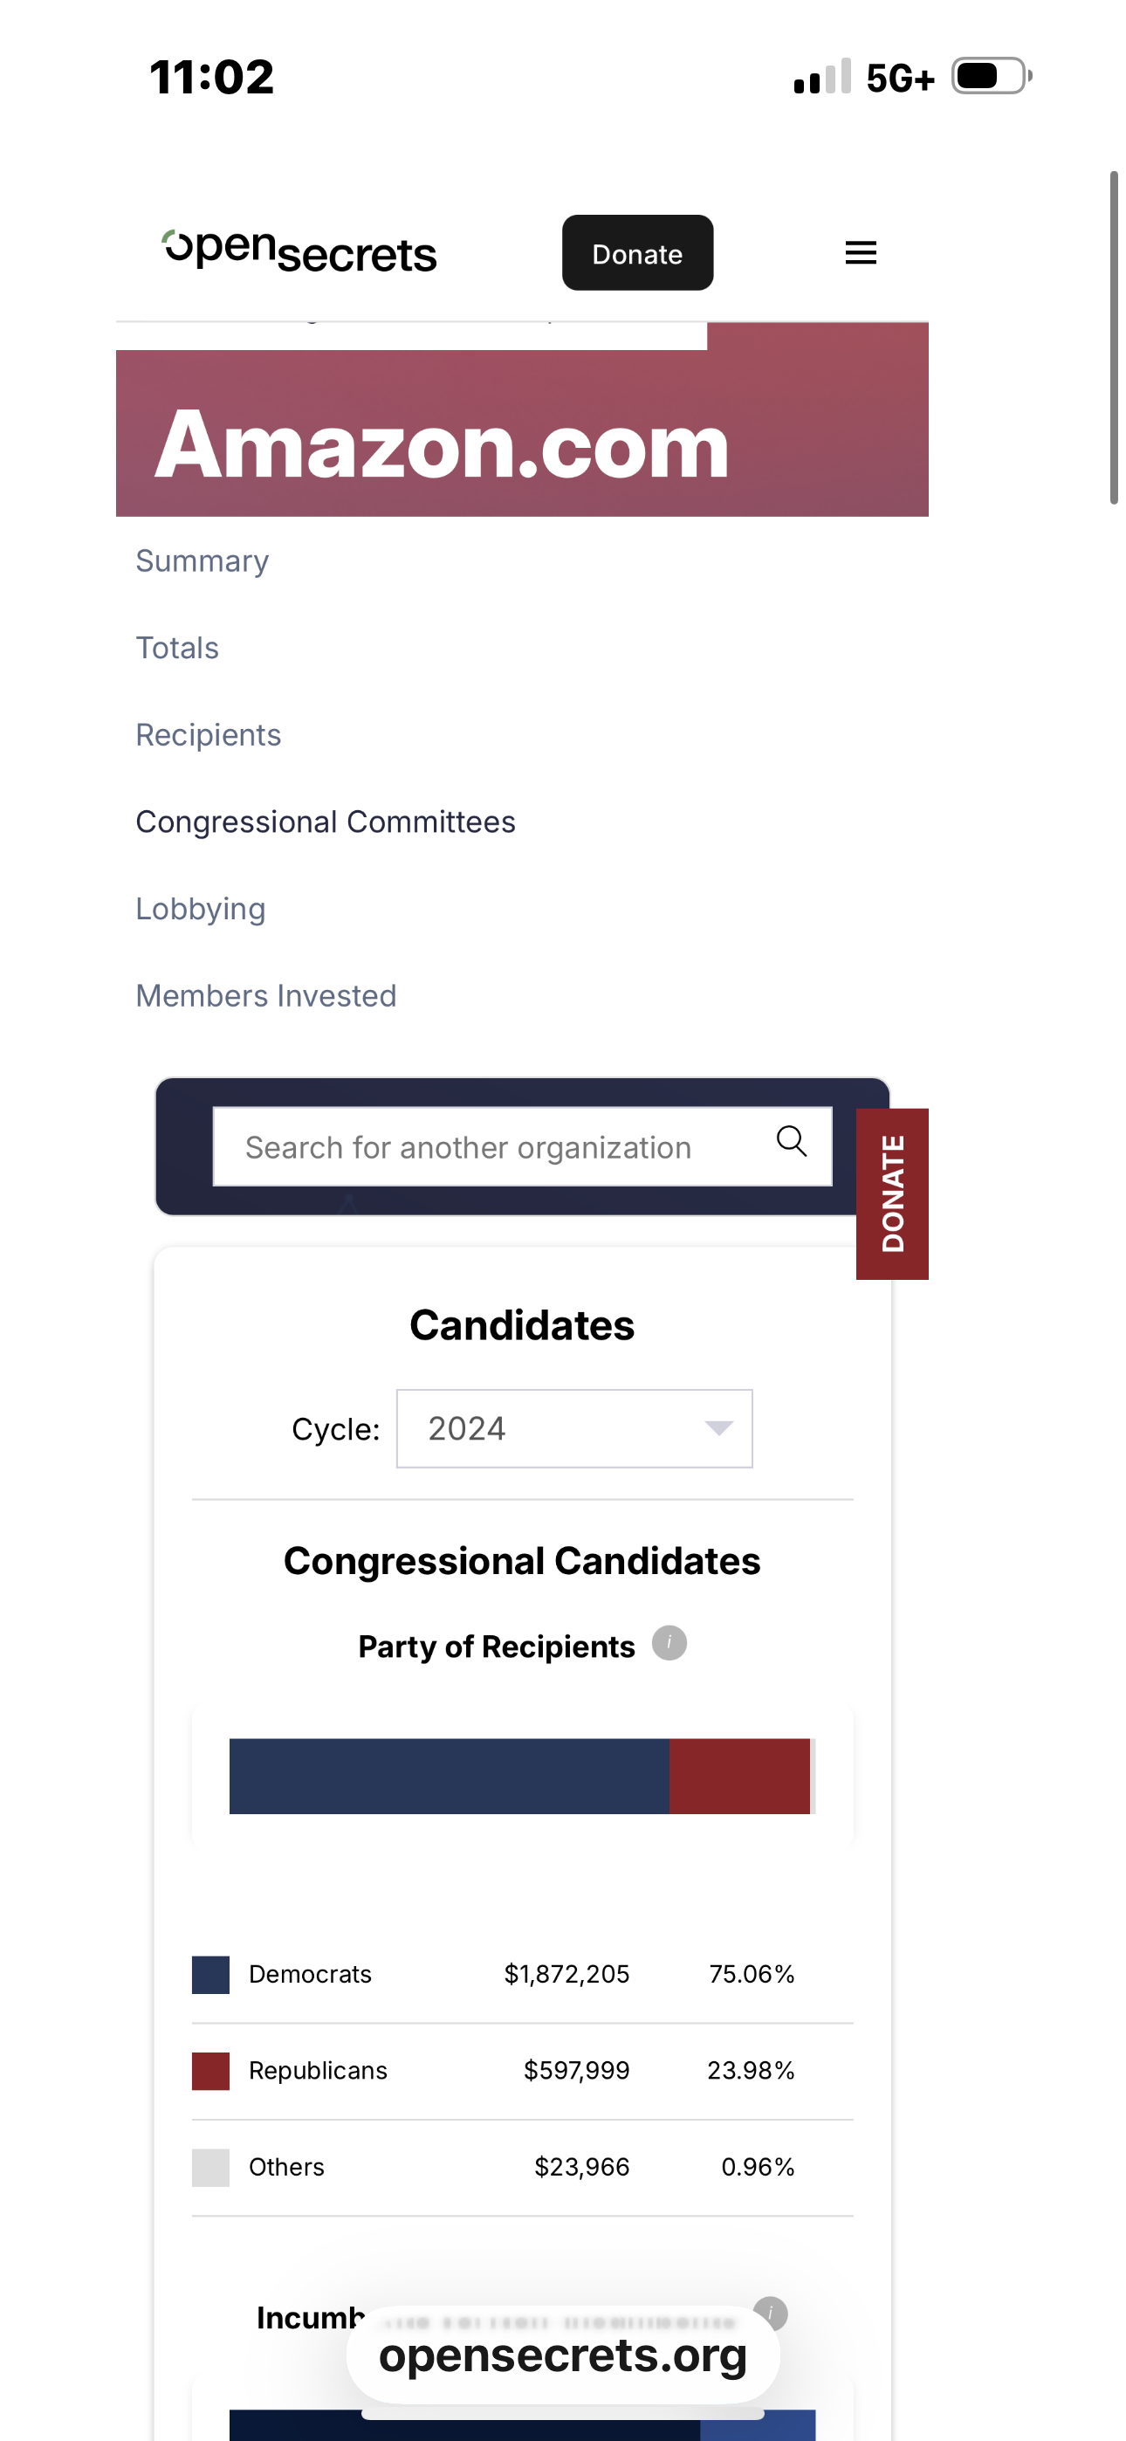Viewport: 1126px width, 2441px height.
Task: Tap the Republicans red legend square
Action: [210, 2072]
